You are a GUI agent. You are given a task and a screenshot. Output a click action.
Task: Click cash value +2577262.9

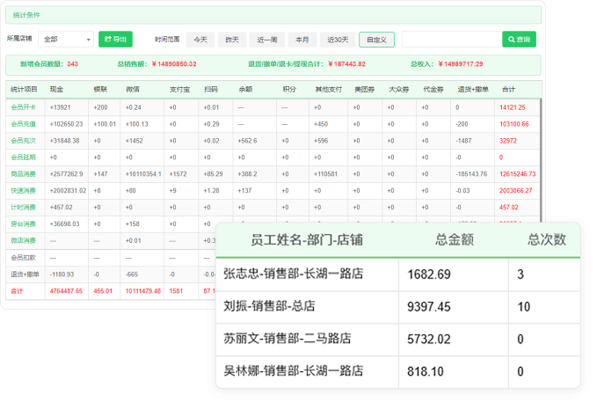[66, 174]
